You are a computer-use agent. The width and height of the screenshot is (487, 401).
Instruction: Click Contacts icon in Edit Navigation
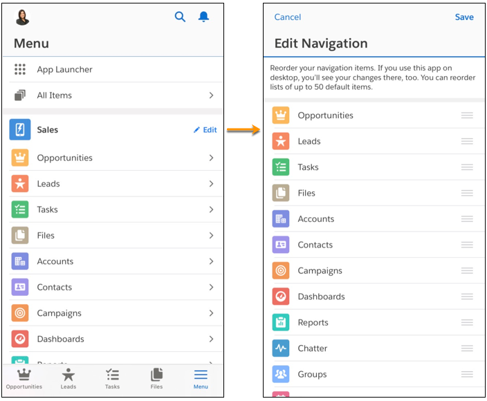pos(281,245)
